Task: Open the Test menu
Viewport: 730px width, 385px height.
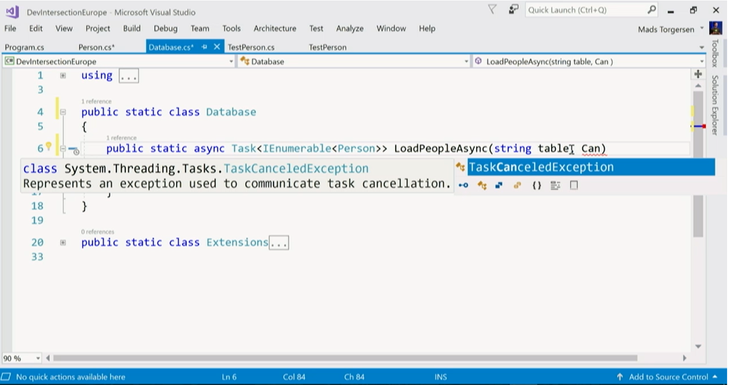Action: tap(316, 29)
